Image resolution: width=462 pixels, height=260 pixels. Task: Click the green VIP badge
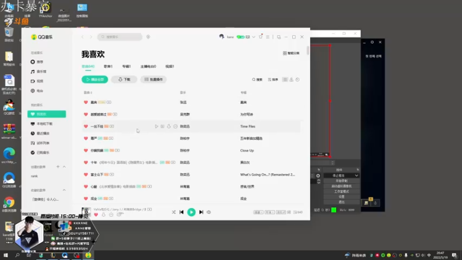pos(240,37)
